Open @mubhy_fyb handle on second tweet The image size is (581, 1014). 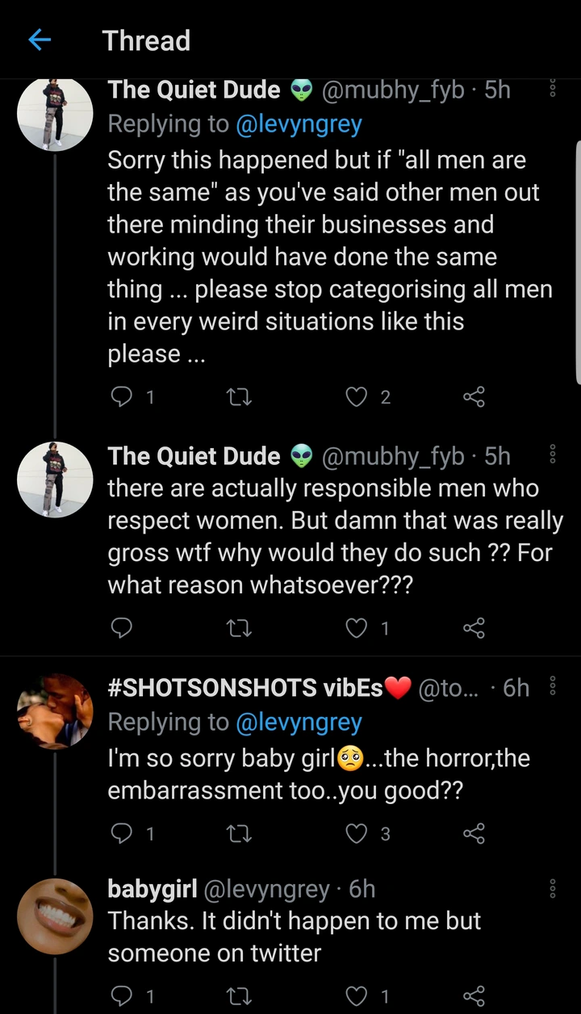(x=393, y=456)
